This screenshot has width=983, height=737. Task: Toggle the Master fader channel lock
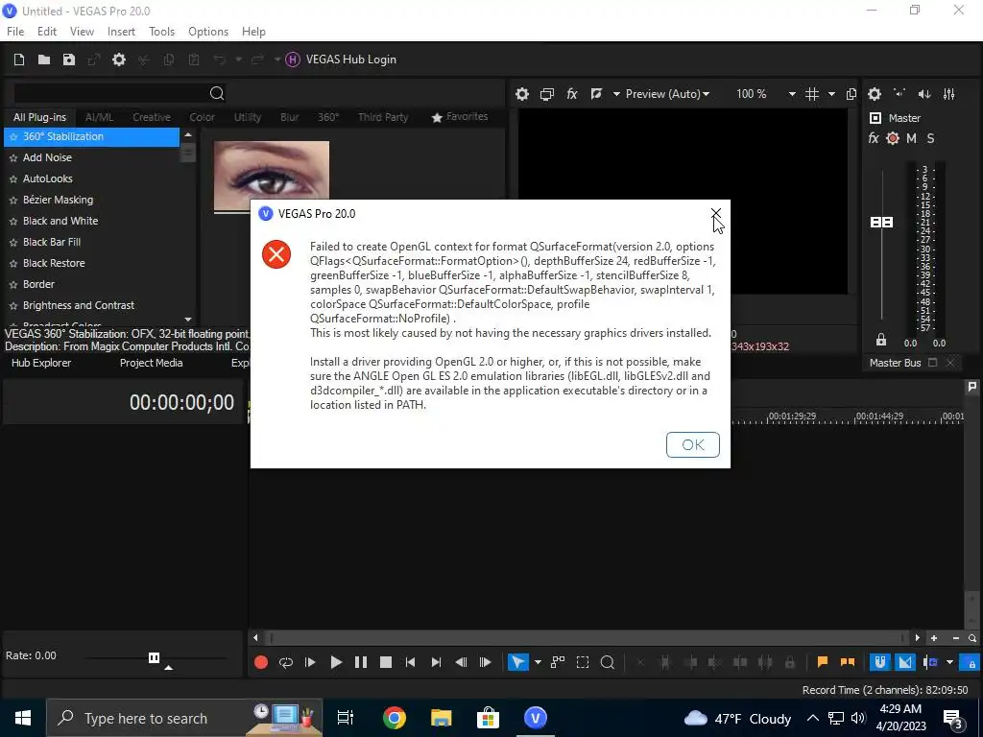point(881,341)
